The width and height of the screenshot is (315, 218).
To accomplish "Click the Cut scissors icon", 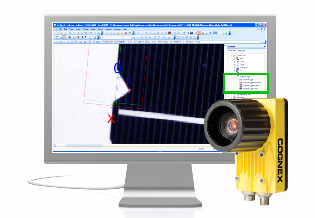I will click(x=78, y=33).
